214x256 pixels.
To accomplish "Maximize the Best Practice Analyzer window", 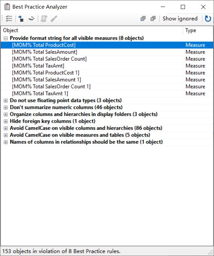I will tap(183, 7).
